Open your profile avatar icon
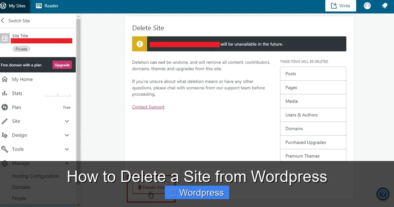 point(367,6)
